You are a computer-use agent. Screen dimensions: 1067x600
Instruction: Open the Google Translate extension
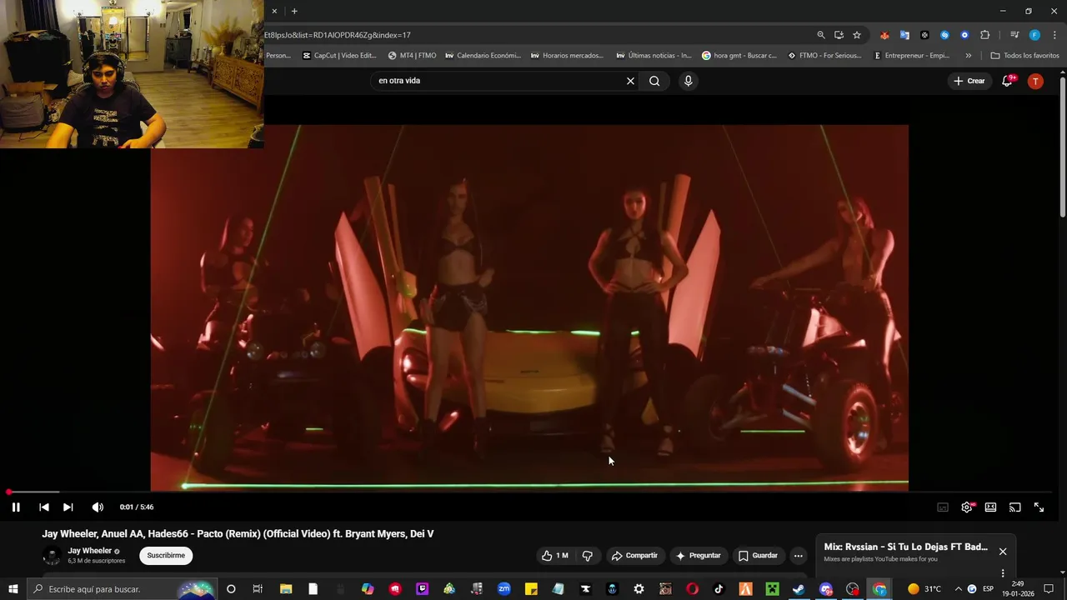pos(904,35)
